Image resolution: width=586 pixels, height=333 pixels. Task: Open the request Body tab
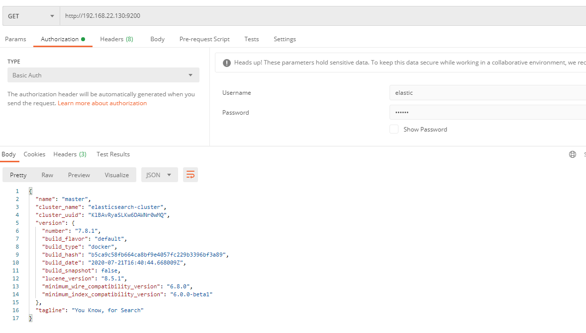[157, 39]
